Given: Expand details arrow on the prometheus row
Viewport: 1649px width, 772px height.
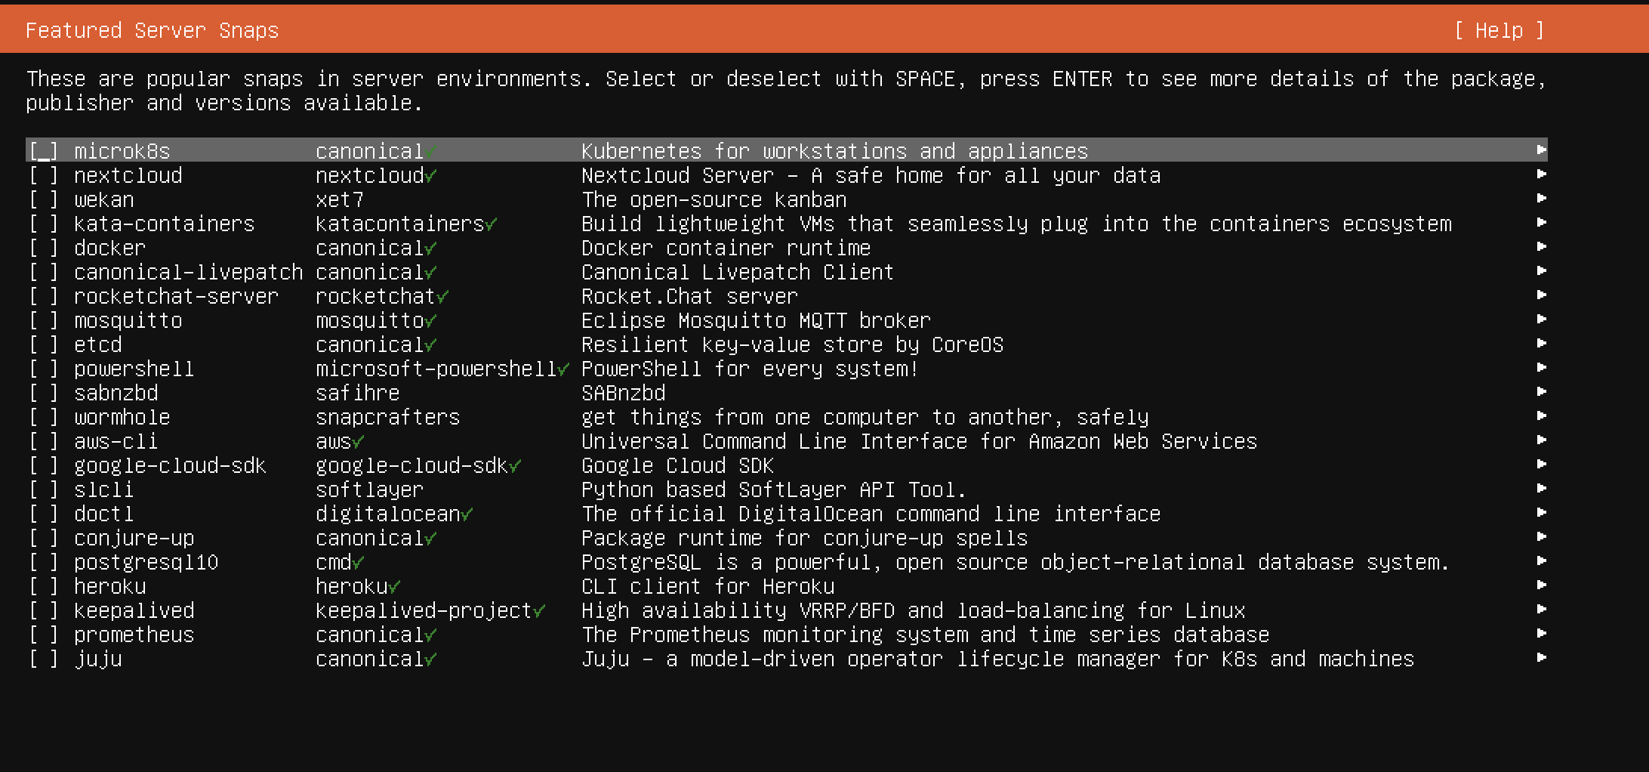Looking at the screenshot, I should pos(1541,634).
